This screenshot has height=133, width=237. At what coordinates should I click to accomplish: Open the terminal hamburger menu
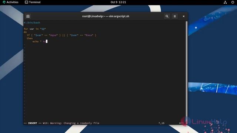(175, 16)
